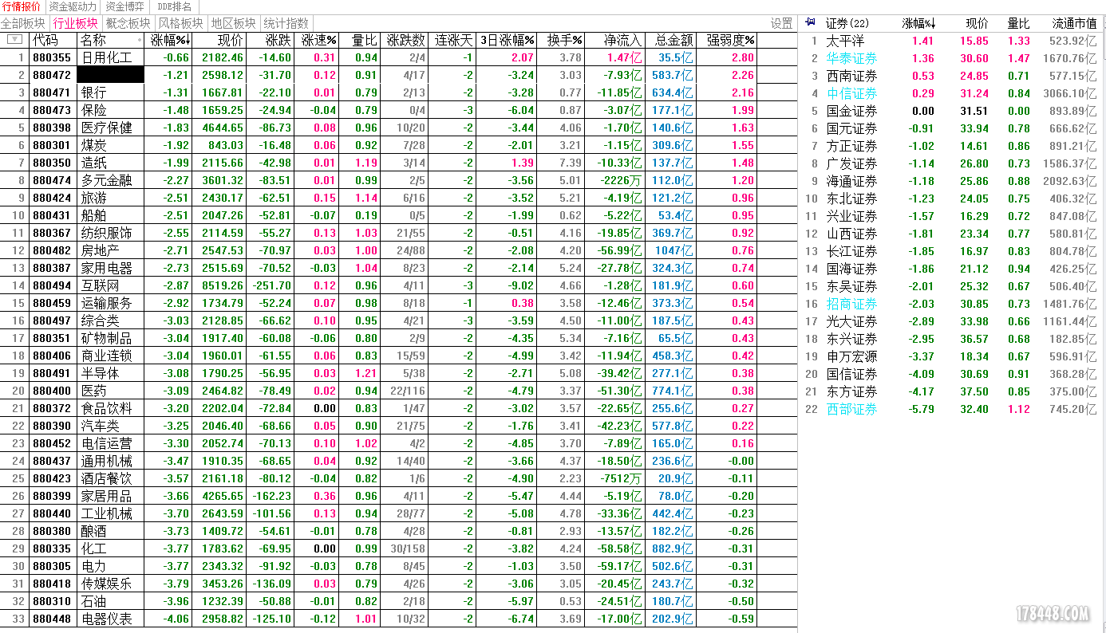The width and height of the screenshot is (1106, 633).
Task: Select 海通证券 in the securities list
Action: [952, 181]
